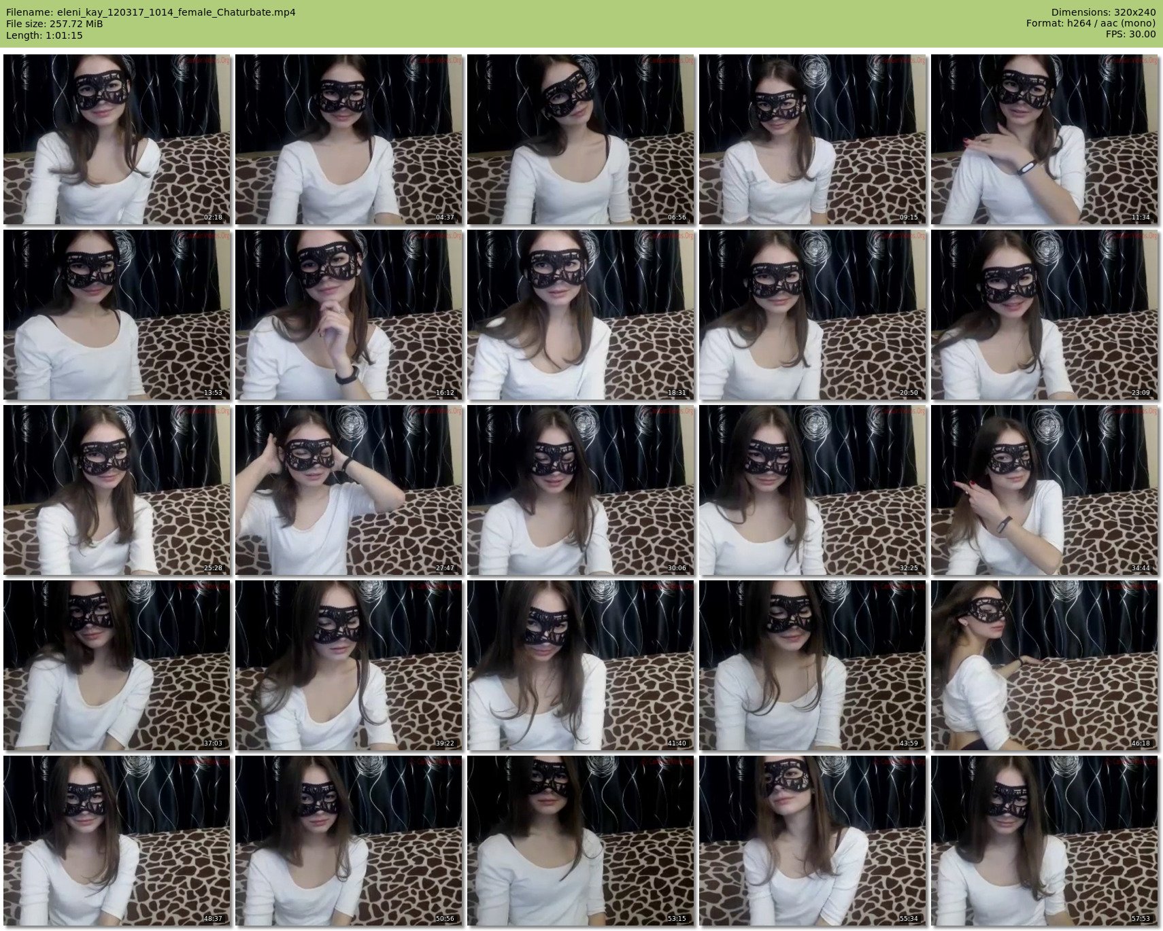This screenshot has height=931, width=1163.
Task: Click the frame with timestamp 11:34
Action: 1045,139
